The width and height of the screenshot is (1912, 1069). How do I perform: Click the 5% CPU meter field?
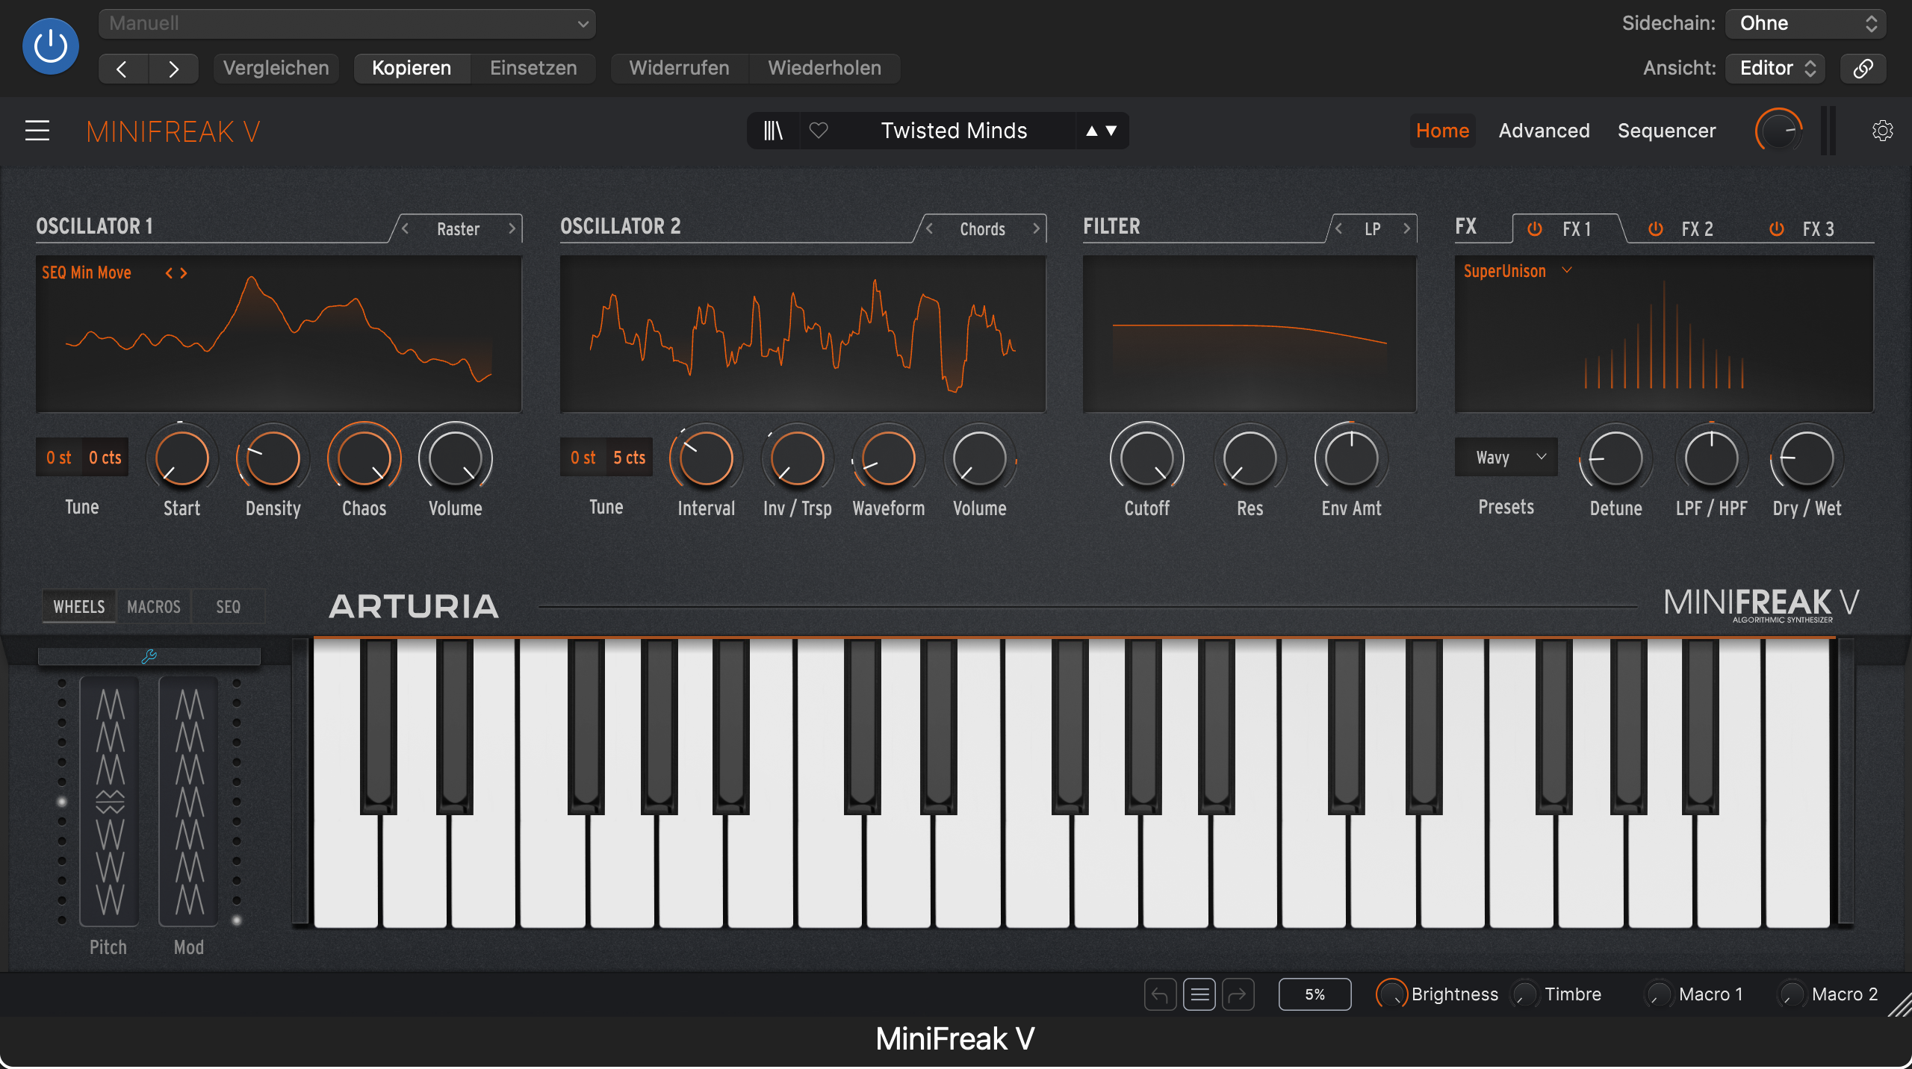pos(1314,994)
